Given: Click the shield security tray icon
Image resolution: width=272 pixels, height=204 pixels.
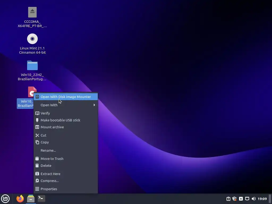Looking at the screenshot, I should pos(235,199).
